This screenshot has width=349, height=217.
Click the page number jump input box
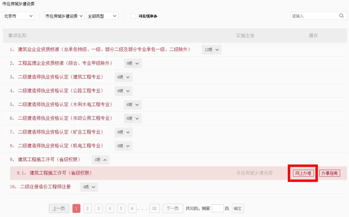(218, 209)
